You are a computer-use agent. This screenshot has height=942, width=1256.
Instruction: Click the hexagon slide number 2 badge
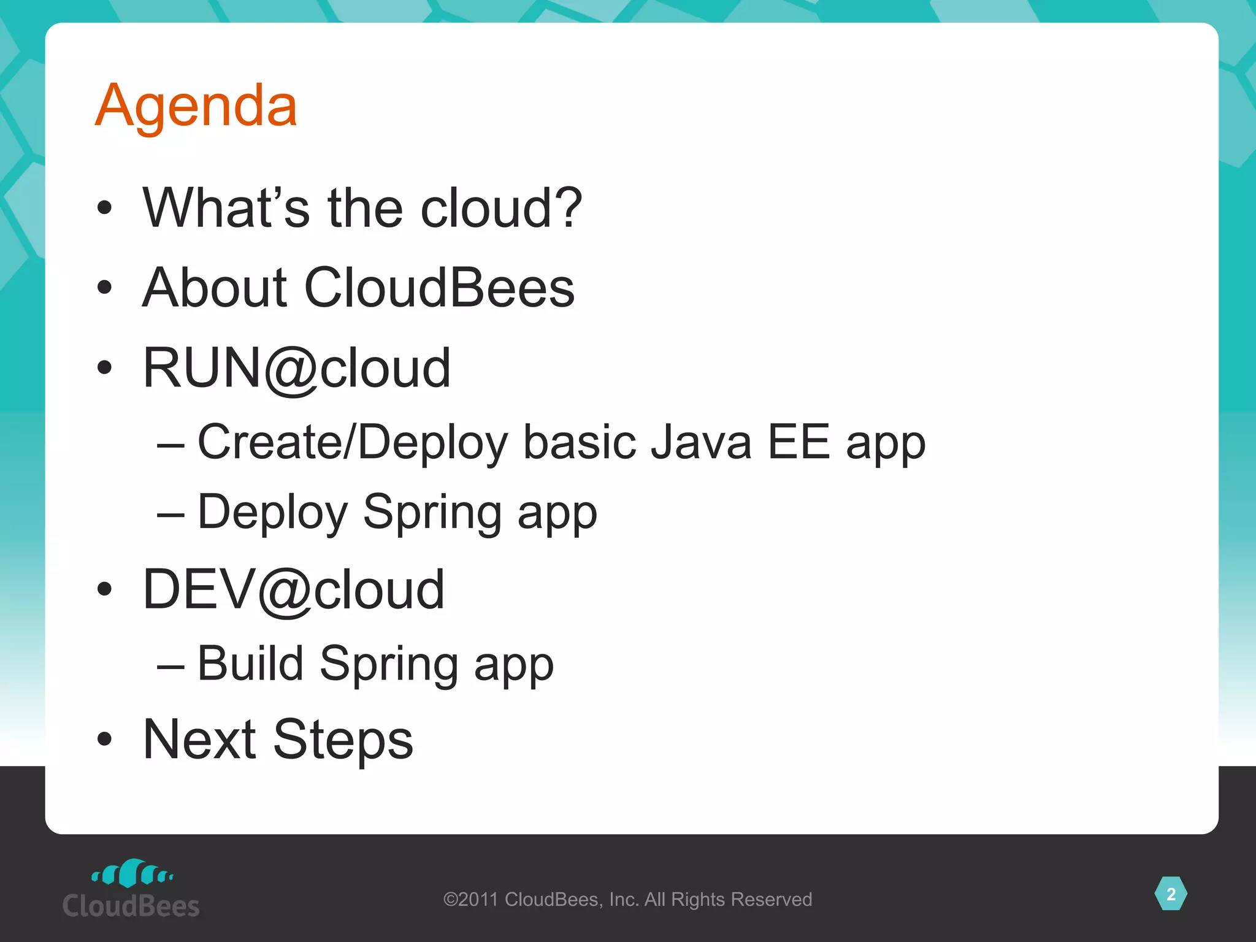1170,894
